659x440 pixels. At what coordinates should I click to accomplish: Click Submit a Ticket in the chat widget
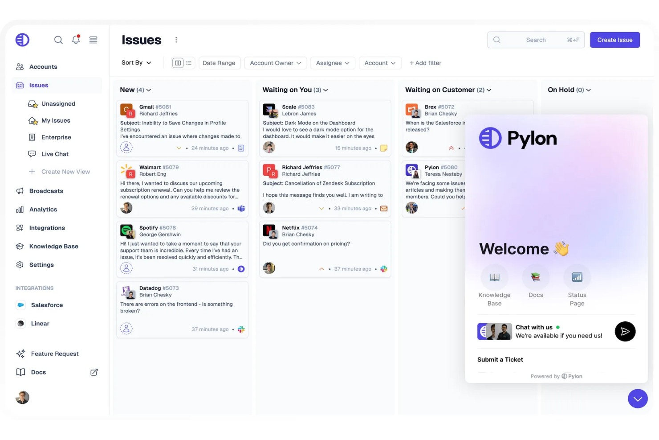[x=500, y=359]
